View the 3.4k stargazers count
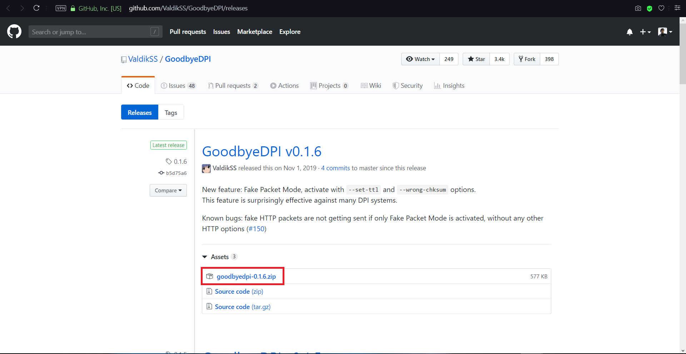The width and height of the screenshot is (686, 354). (x=499, y=59)
